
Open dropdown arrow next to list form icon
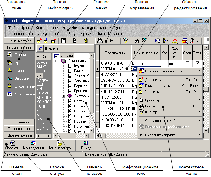[x=69, y=41]
